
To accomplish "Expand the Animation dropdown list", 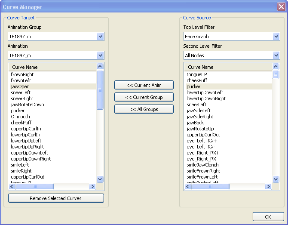I will 100,55.
